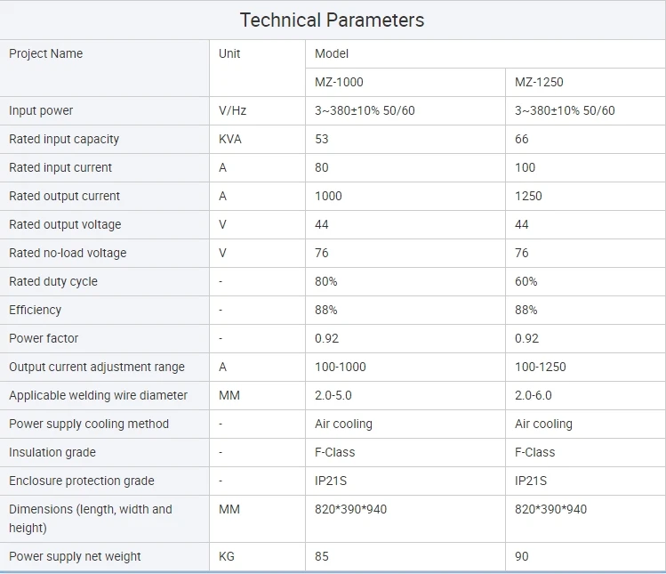Click the Rated no-load voltage label
This screenshot has height=574, width=666.
68,253
